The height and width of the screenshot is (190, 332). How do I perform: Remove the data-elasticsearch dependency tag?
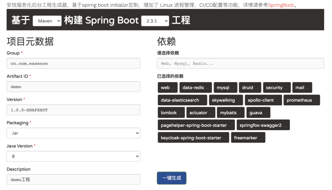click(202, 100)
